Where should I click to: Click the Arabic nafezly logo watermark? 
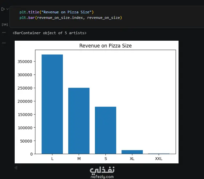coord(102,170)
